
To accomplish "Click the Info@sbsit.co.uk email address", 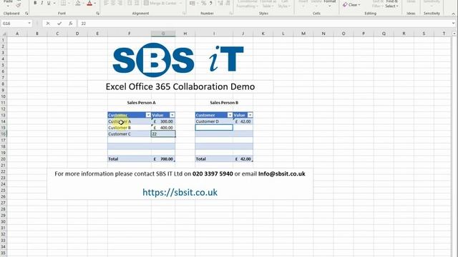I will [281, 173].
